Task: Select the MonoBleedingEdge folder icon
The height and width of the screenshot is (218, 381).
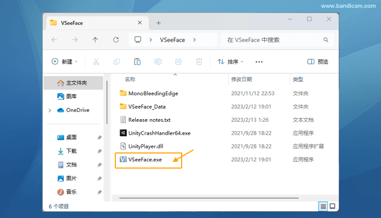Action: (x=123, y=93)
